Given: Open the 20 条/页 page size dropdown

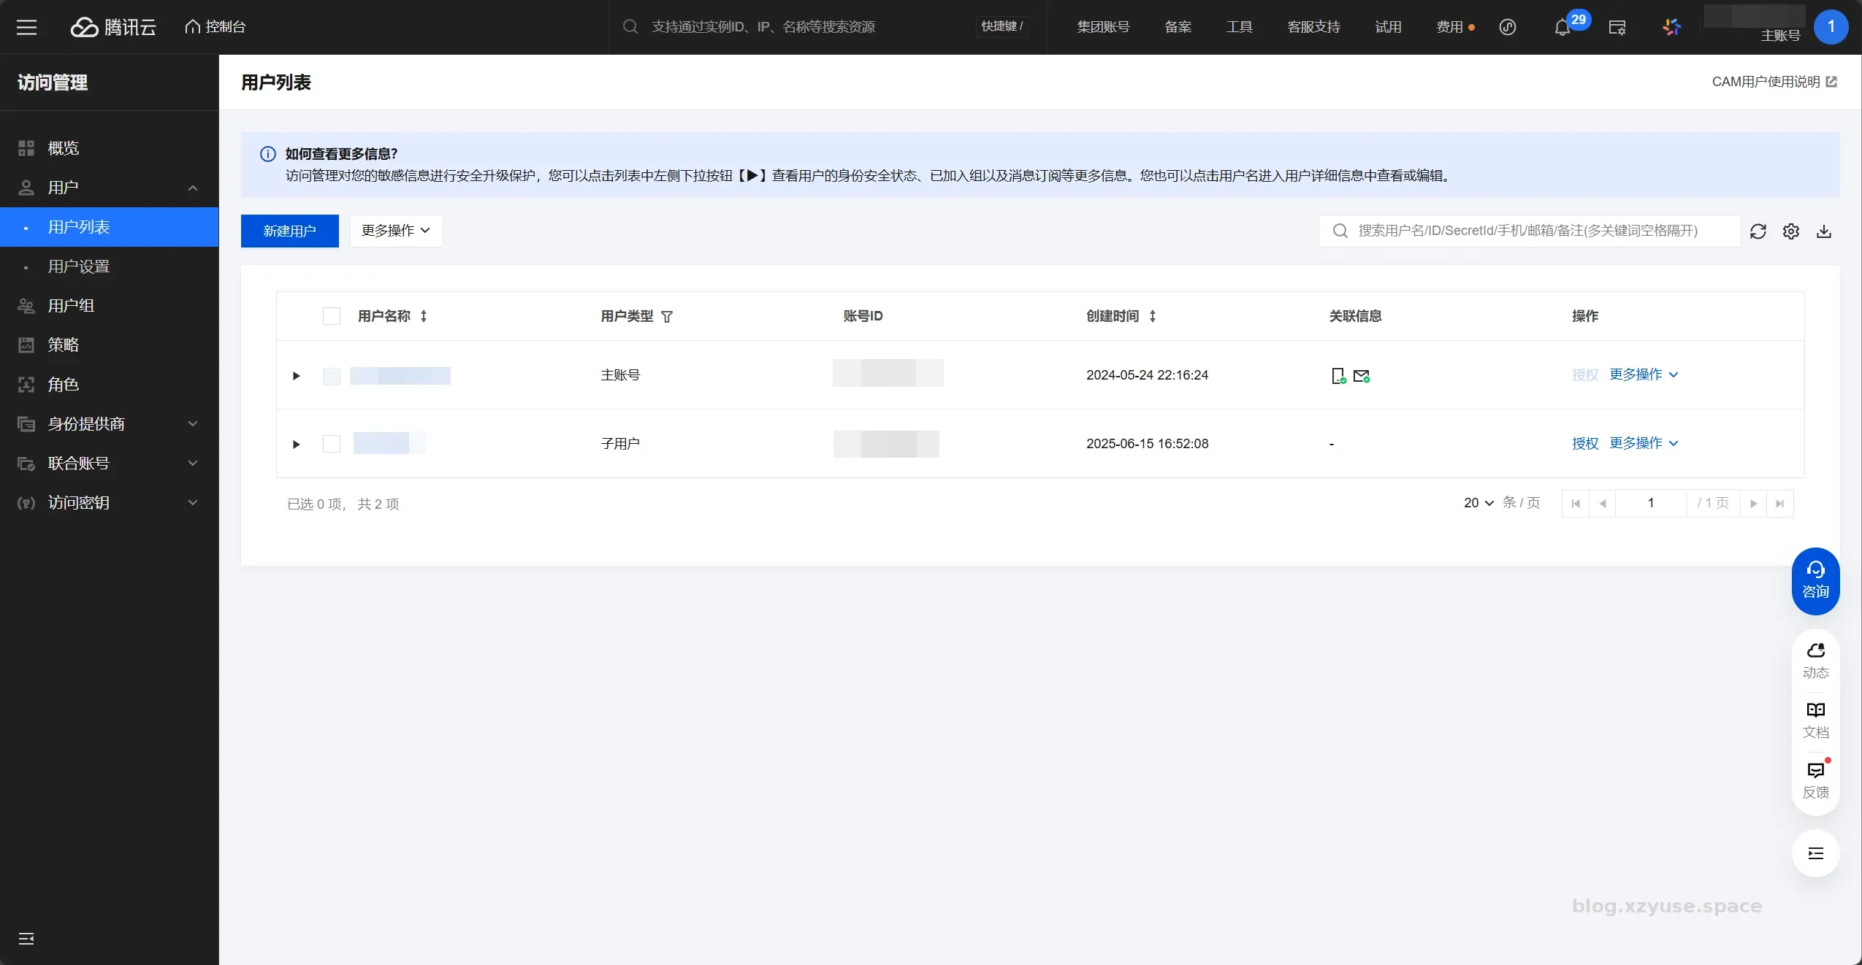Looking at the screenshot, I should 1478,503.
